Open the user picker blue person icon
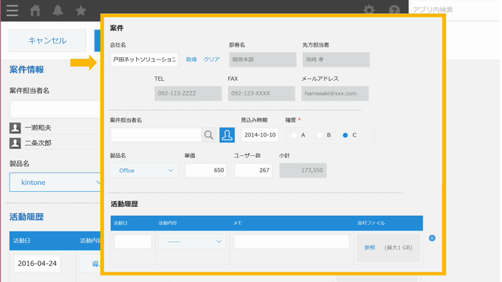502x282 pixels. 227,135
